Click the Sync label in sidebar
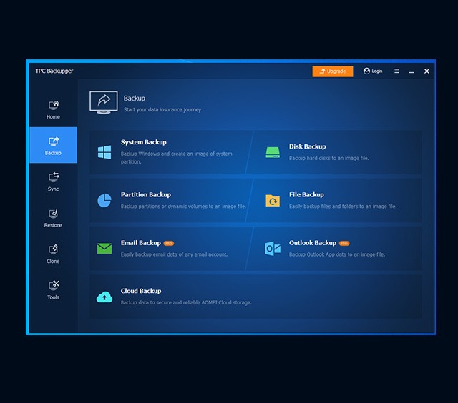This screenshot has height=403, width=458. coord(53,189)
